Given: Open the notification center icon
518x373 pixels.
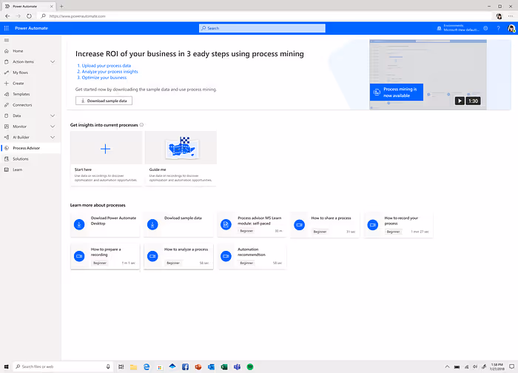Looking at the screenshot, I should [512, 367].
